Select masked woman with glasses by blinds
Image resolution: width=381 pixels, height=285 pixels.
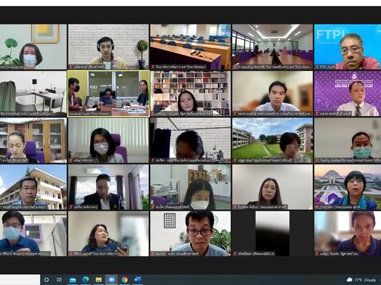pyautogui.click(x=108, y=140)
